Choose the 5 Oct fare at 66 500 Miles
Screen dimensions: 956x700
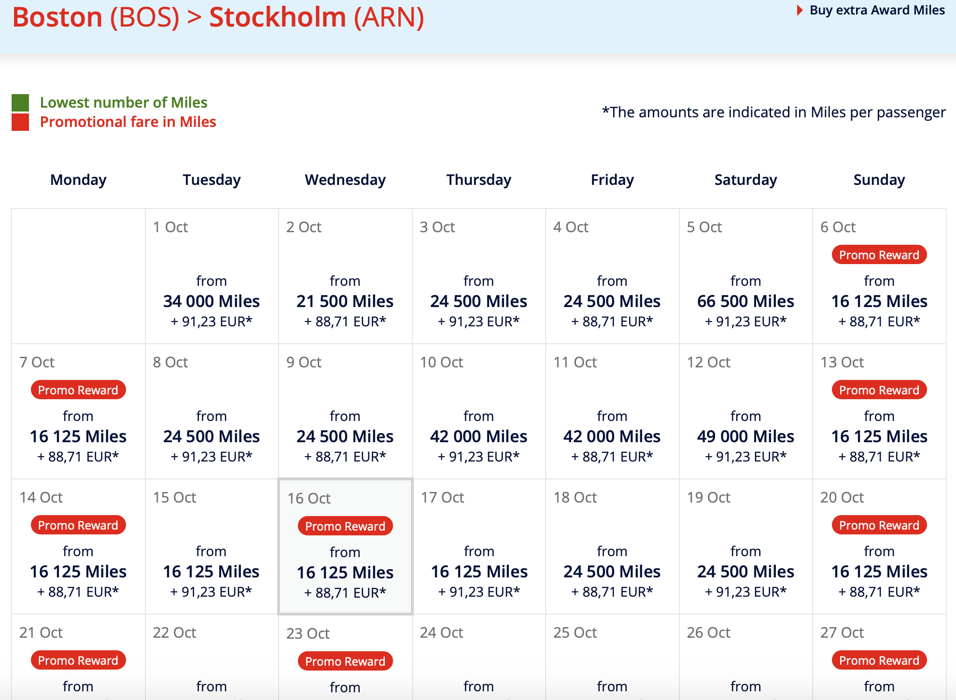[745, 301]
